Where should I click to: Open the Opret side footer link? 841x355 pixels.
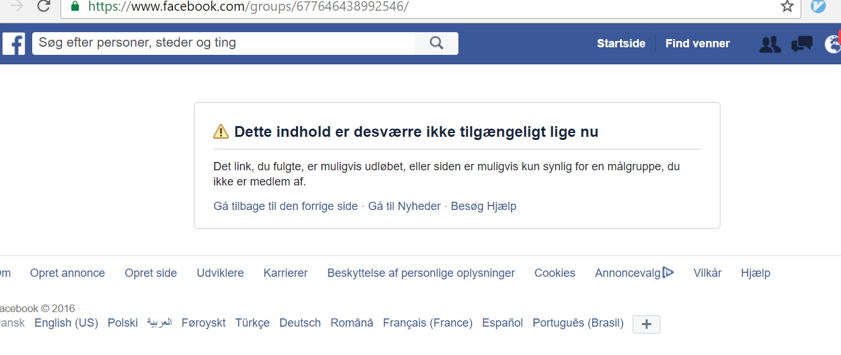tap(151, 273)
